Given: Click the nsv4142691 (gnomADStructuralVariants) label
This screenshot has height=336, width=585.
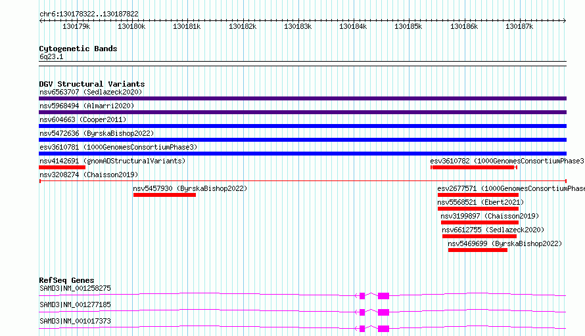Looking at the screenshot, I should (112, 161).
